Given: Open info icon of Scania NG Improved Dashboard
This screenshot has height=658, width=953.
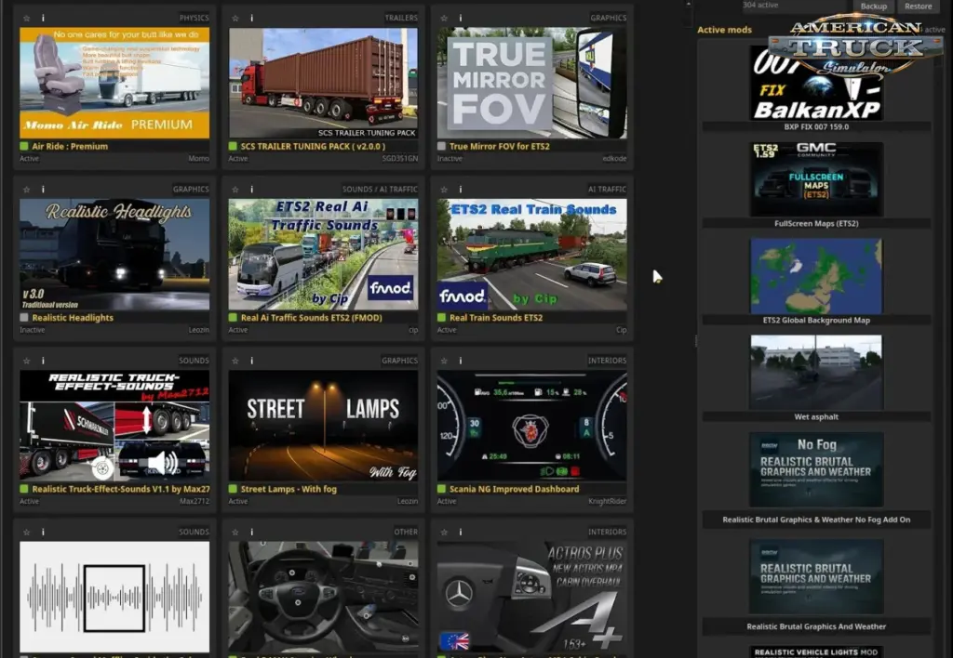Looking at the screenshot, I should click(461, 361).
